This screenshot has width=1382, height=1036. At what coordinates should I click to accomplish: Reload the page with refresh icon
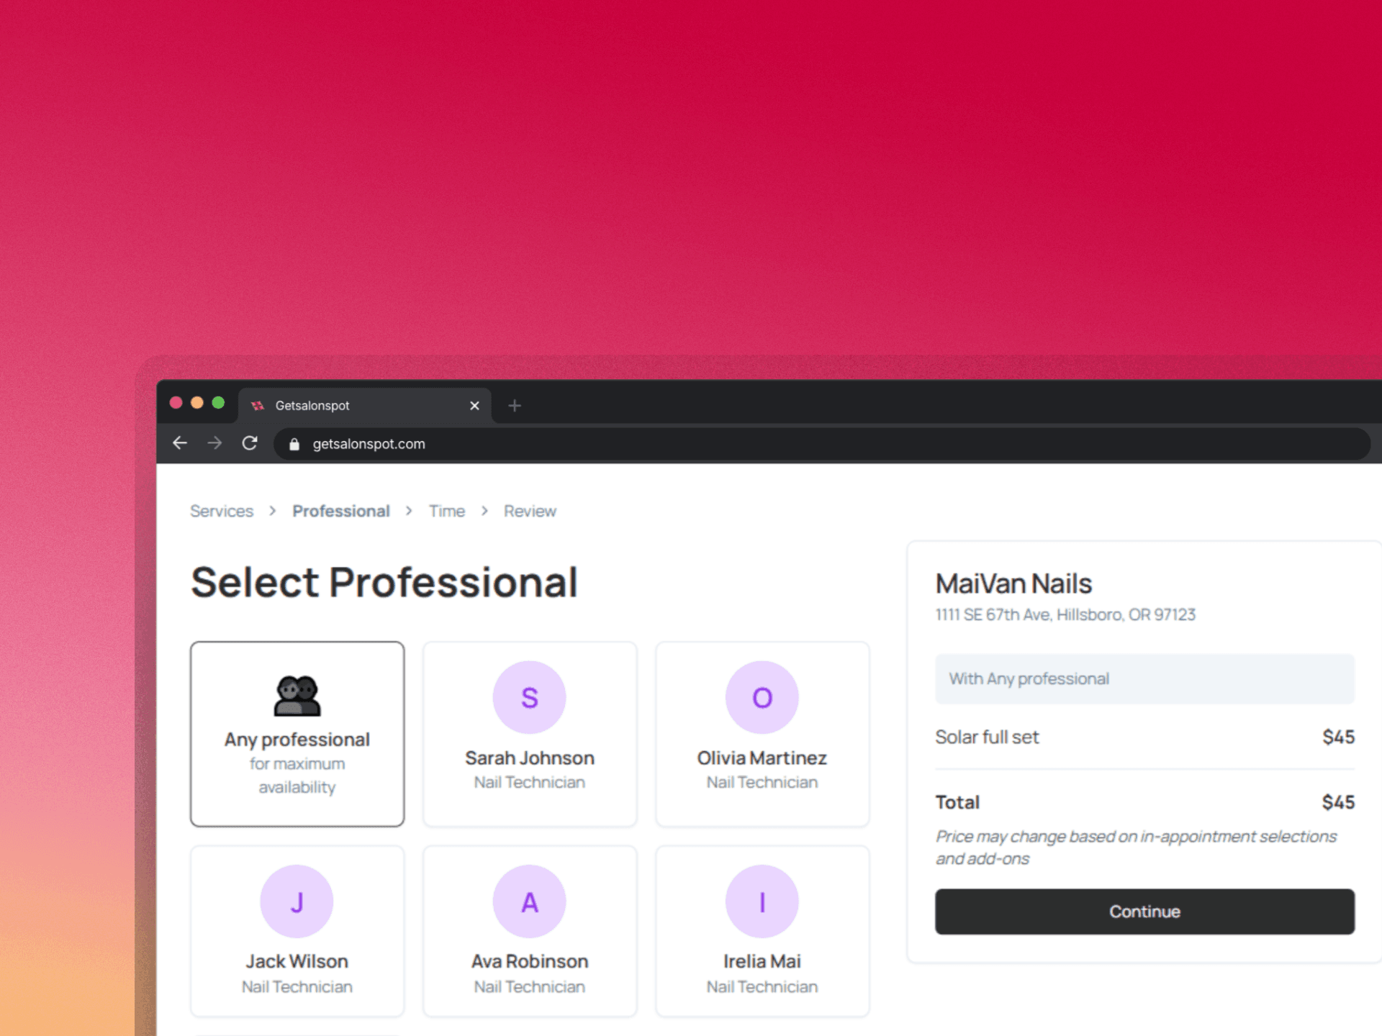(x=250, y=443)
